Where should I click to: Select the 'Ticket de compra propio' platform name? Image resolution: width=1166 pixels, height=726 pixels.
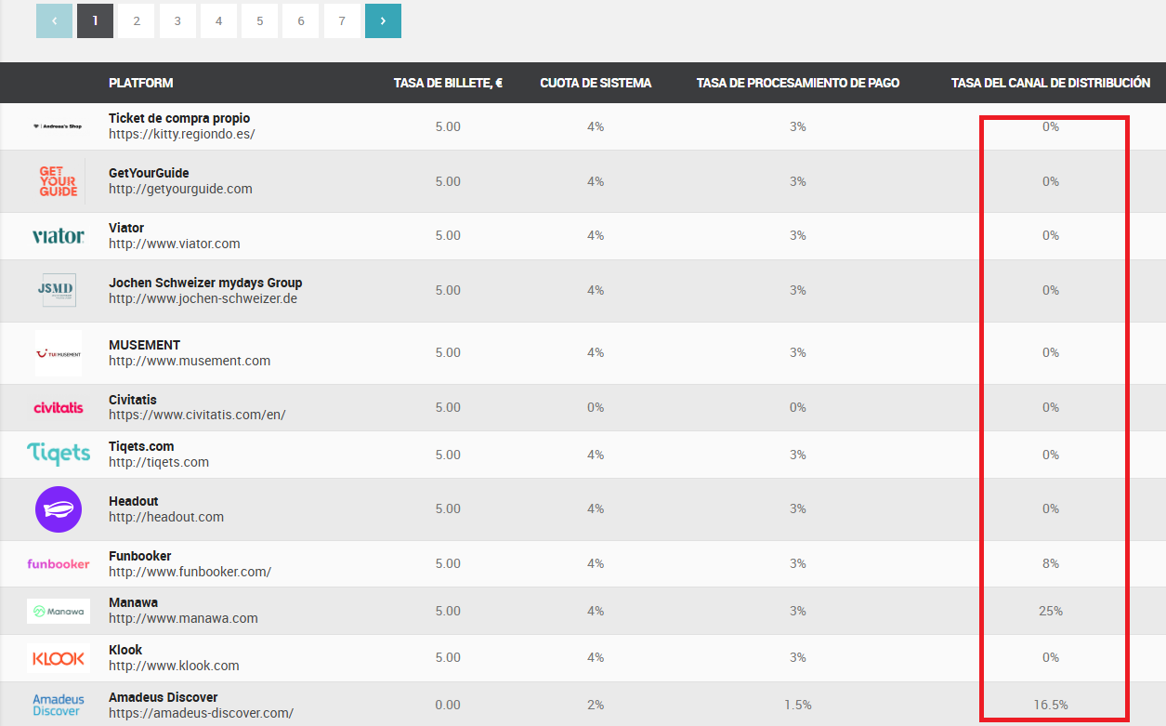(179, 118)
